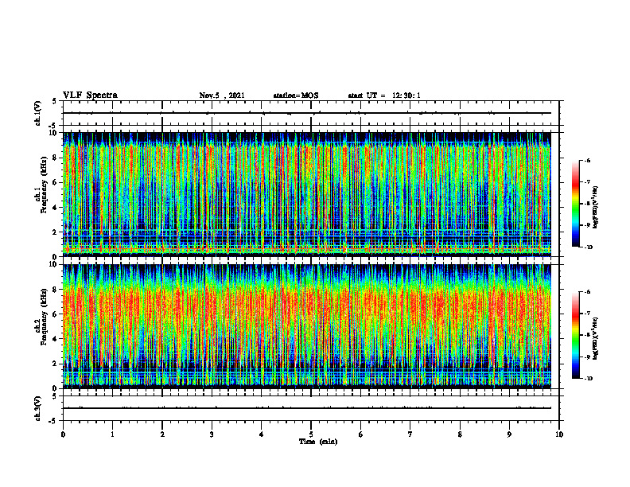Image resolution: width=630 pixels, height=487 pixels.
Task: Click the ch.2 PSD color scale bar
Action: point(575,335)
